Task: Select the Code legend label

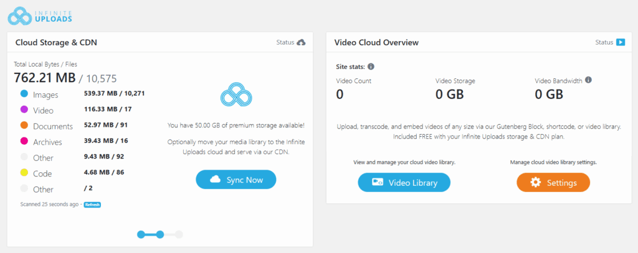Action: (42, 174)
